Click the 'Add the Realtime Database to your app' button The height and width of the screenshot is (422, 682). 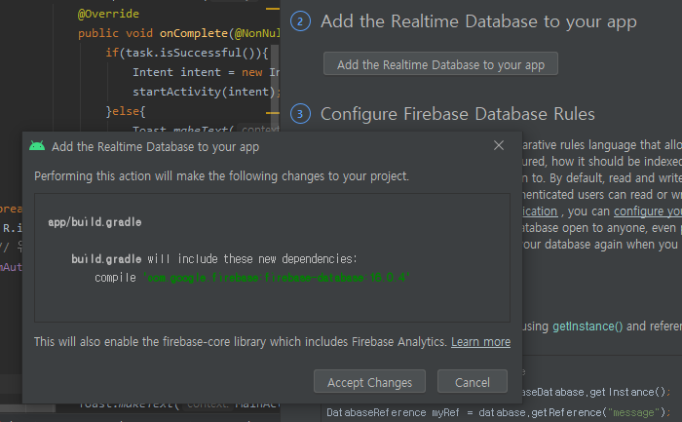440,64
